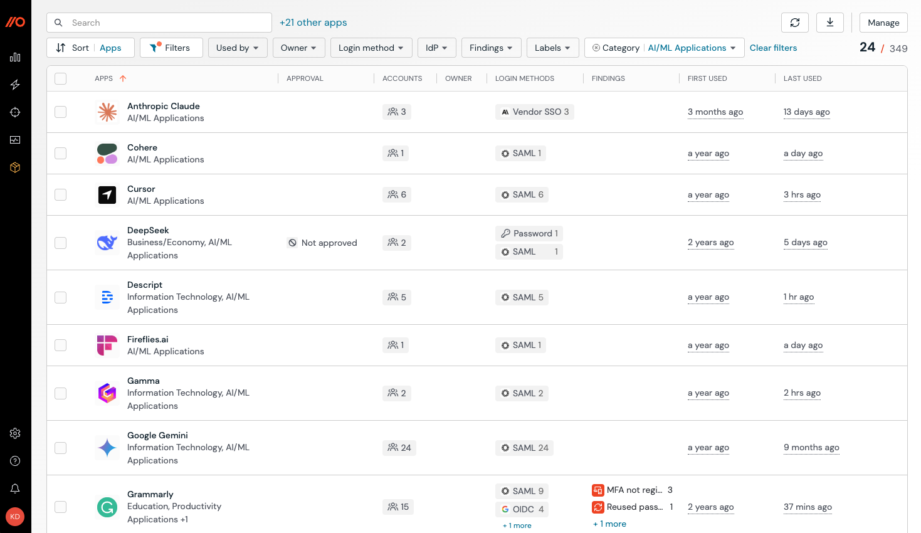This screenshot has height=533, width=921.
Task: Open the Login method dropdown
Action: [x=371, y=48]
